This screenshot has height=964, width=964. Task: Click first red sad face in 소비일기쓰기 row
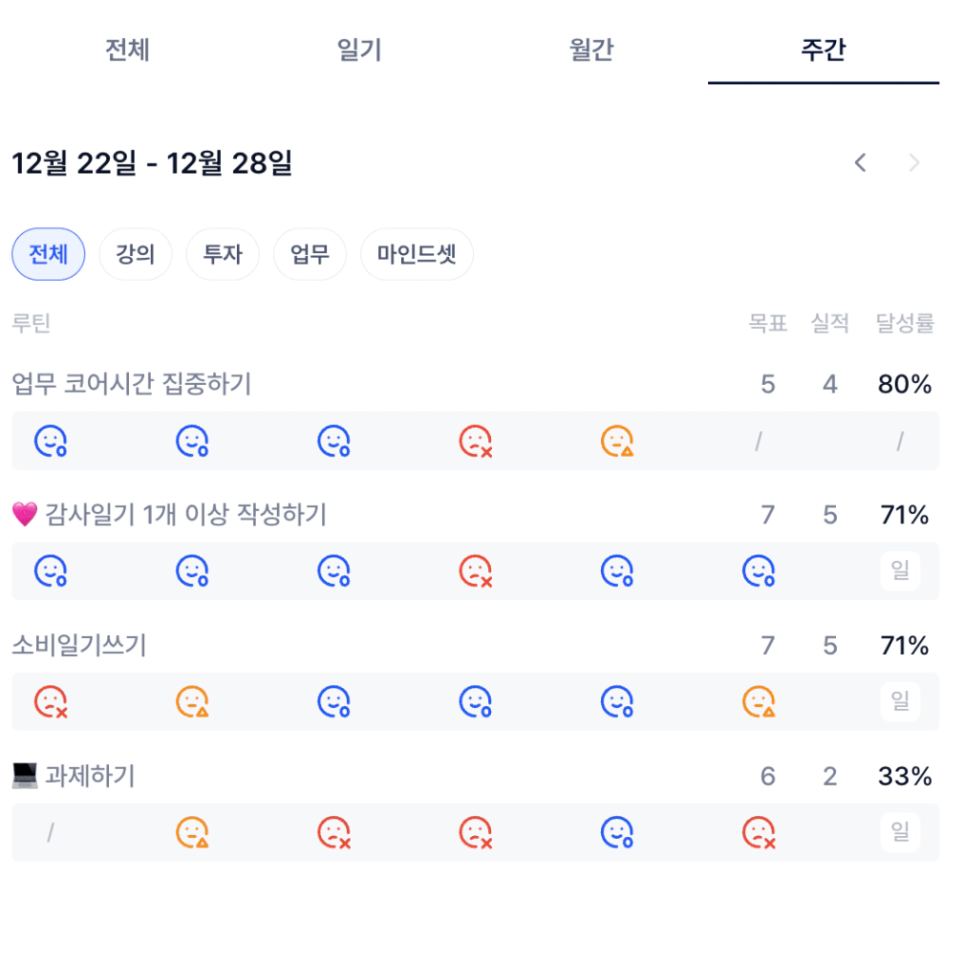(51, 702)
